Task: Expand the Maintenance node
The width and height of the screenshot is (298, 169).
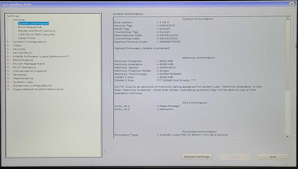Action: coord(8,78)
